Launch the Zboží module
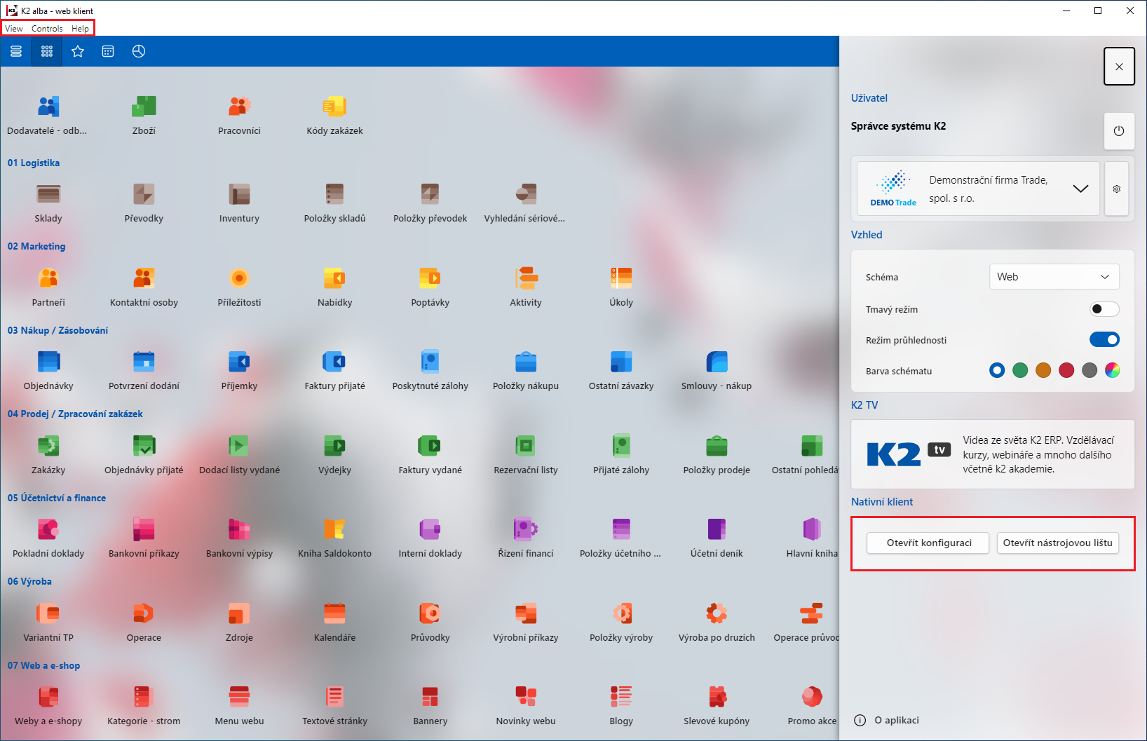Viewport: 1147px width, 741px height. click(144, 107)
